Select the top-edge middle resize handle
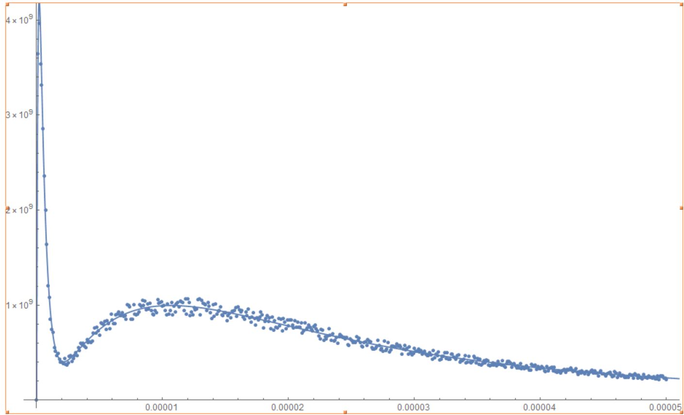 click(345, 4)
